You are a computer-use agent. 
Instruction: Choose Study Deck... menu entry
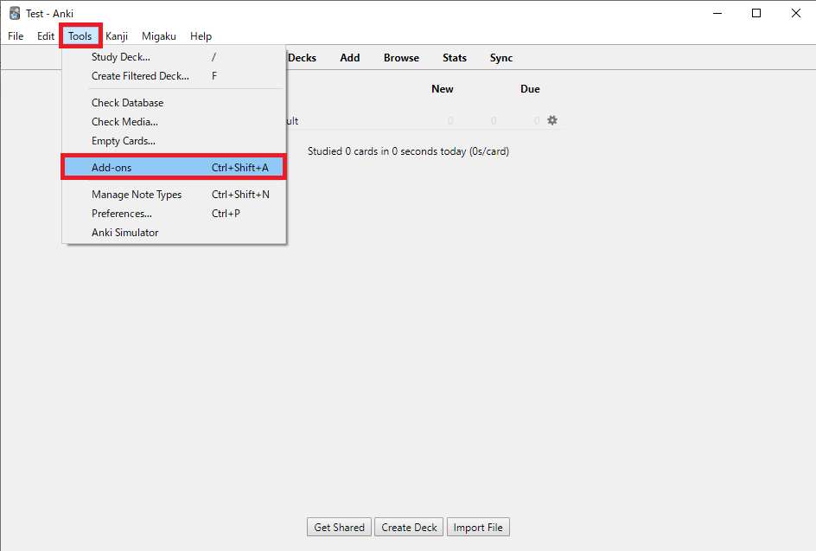(121, 57)
